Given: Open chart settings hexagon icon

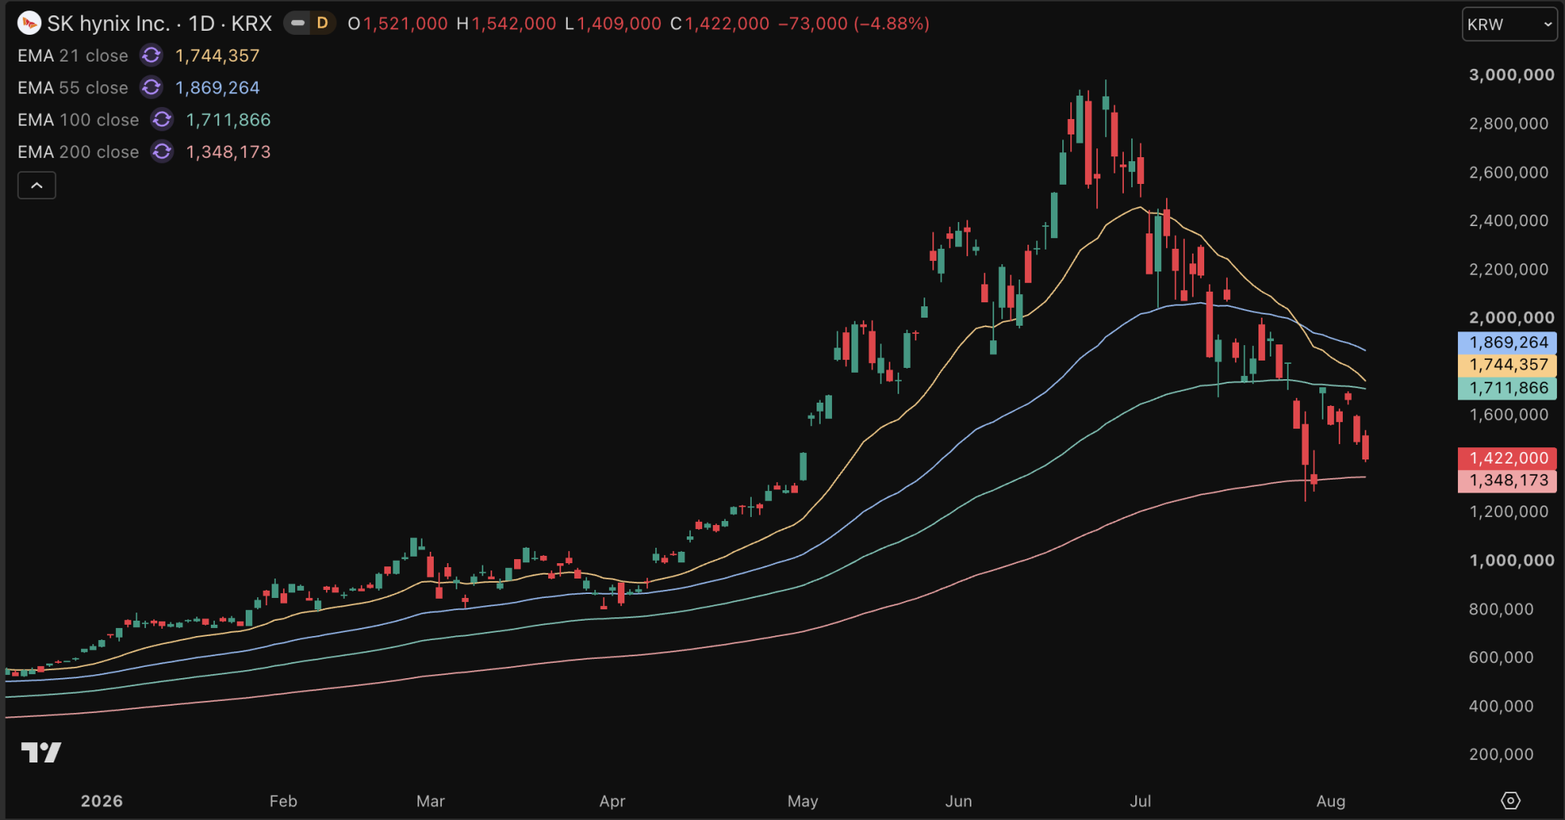Looking at the screenshot, I should tap(1510, 801).
